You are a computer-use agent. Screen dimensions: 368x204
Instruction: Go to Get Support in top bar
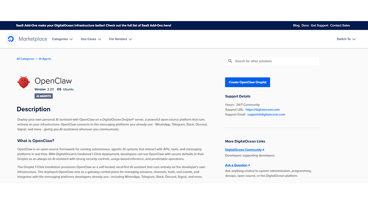pos(319,26)
